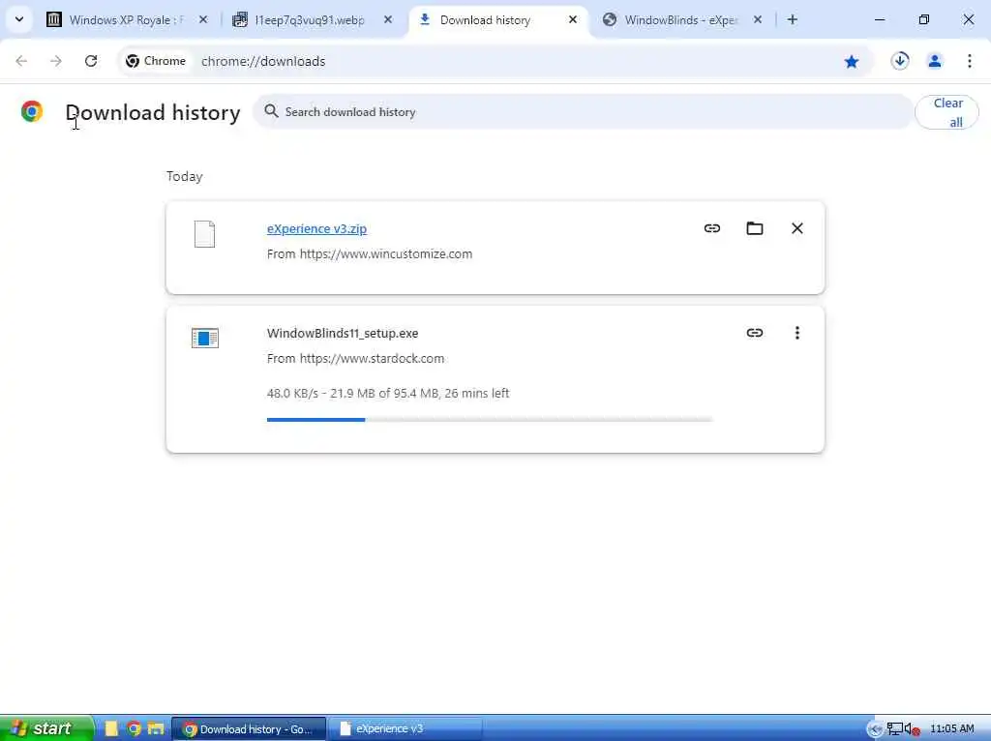Open the Windows start button

point(46,728)
